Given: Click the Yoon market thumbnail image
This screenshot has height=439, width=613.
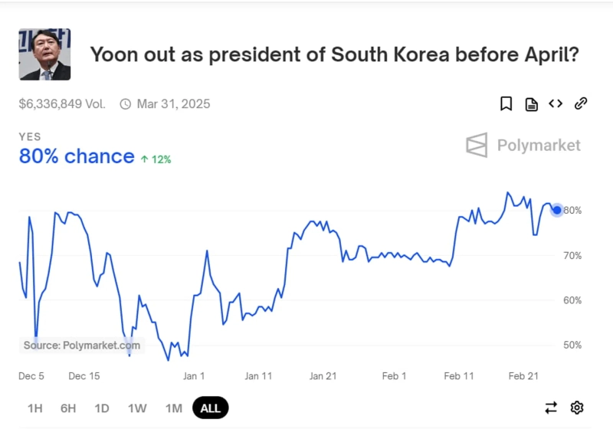Looking at the screenshot, I should click(x=44, y=54).
